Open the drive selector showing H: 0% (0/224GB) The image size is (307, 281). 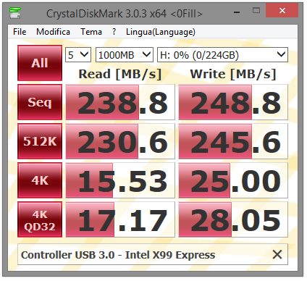click(222, 55)
